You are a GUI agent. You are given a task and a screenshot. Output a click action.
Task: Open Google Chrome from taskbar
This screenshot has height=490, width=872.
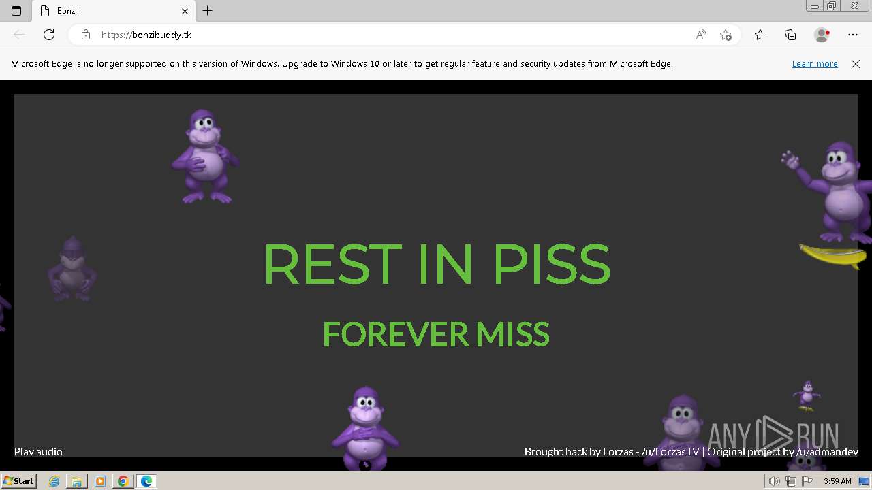(123, 481)
